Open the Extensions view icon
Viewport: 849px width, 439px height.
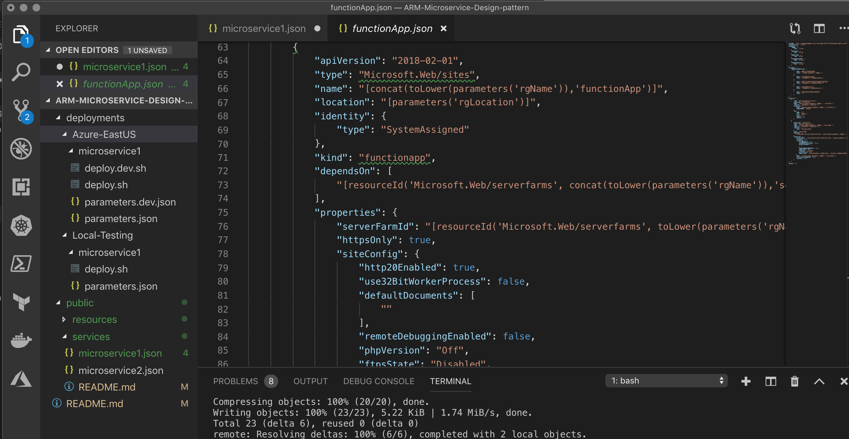(21, 187)
